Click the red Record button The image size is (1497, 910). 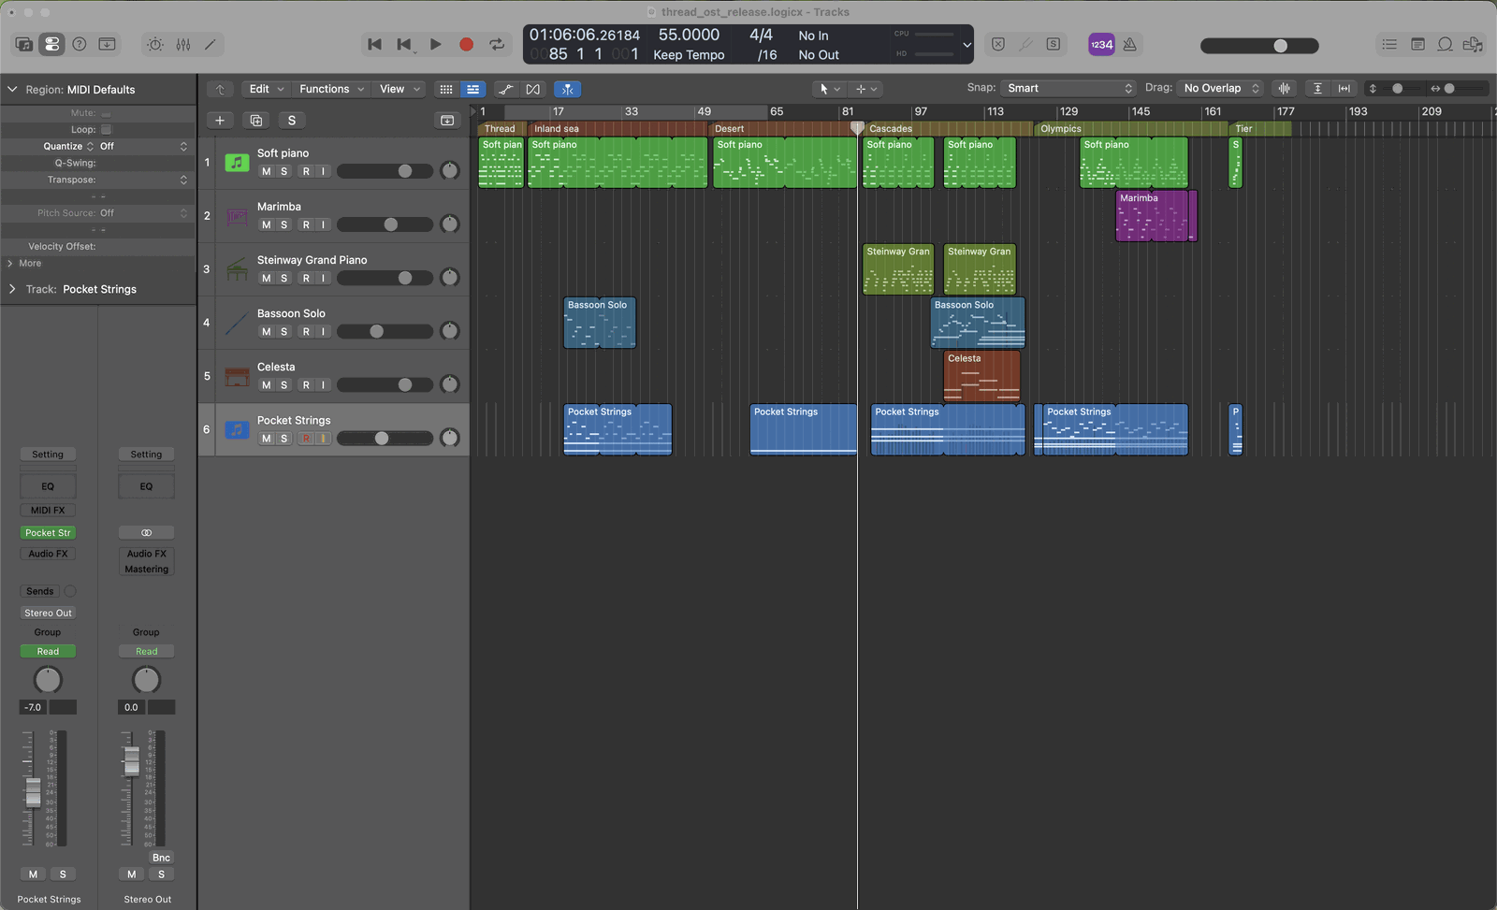coord(466,44)
